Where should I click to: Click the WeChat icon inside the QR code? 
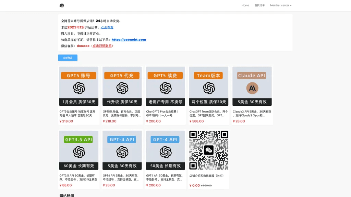pyautogui.click(x=209, y=150)
